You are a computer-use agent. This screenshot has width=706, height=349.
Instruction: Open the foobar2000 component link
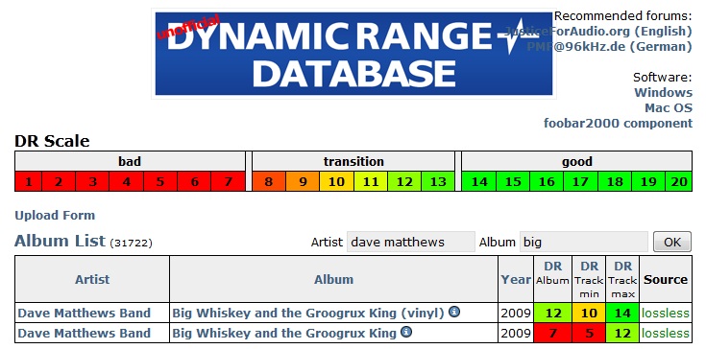pos(619,123)
